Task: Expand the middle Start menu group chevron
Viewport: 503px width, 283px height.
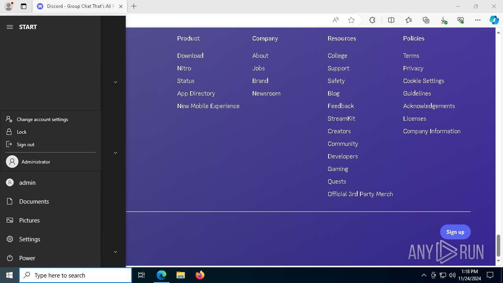Action: [116, 153]
